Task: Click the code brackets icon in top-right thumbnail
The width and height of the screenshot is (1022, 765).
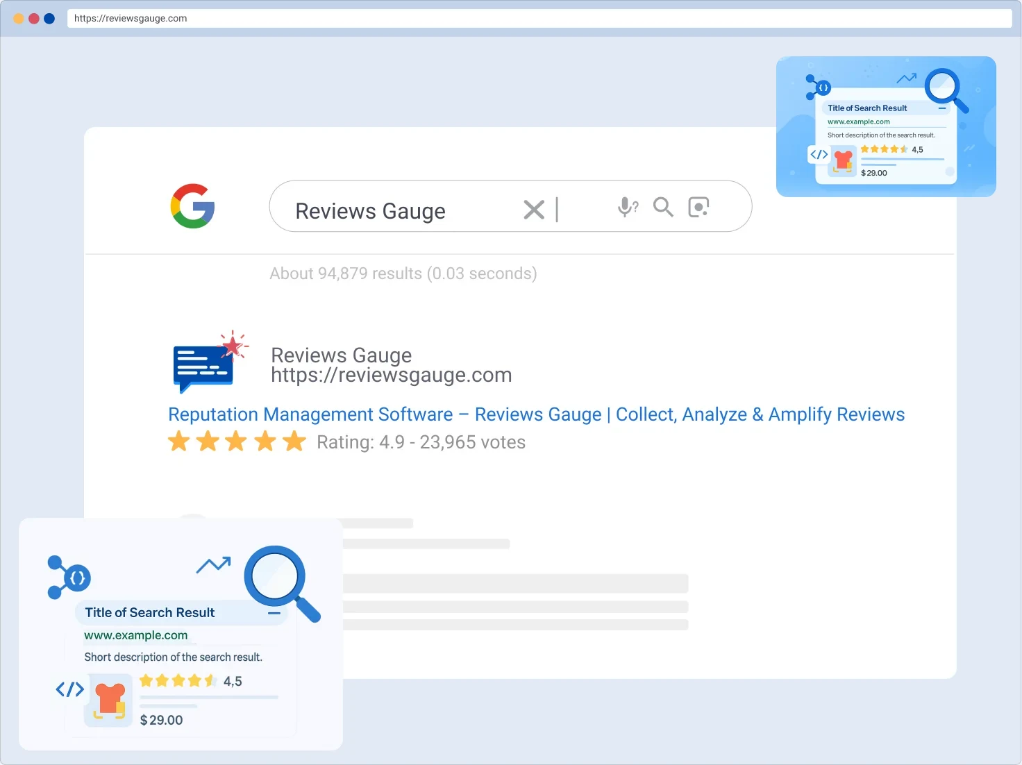Action: coord(819,154)
